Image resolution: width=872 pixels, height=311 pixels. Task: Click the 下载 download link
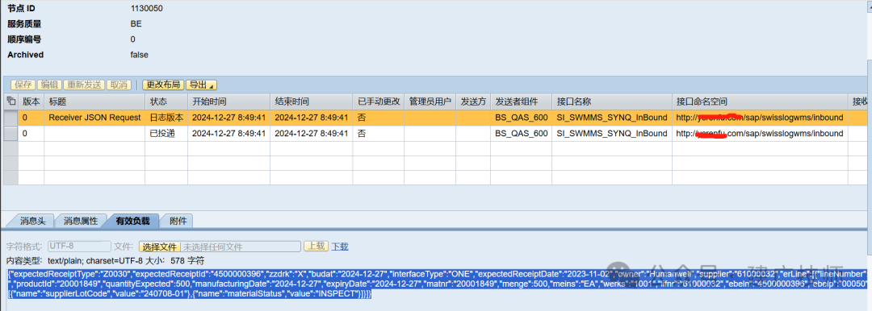pyautogui.click(x=341, y=247)
